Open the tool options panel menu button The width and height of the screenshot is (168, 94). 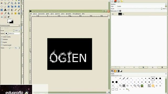click(x=19, y=26)
